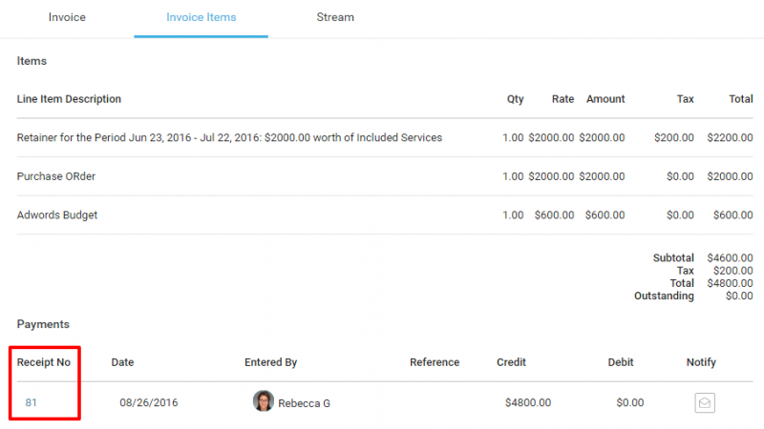The image size is (764, 429).
Task: Click the Date column header in Payments
Action: tap(122, 362)
